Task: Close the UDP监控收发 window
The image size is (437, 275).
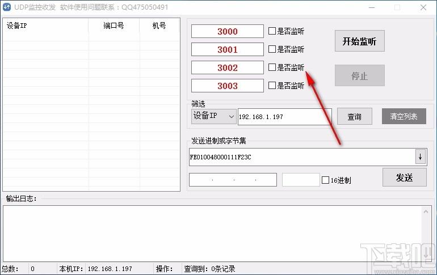Action: pyautogui.click(x=423, y=7)
